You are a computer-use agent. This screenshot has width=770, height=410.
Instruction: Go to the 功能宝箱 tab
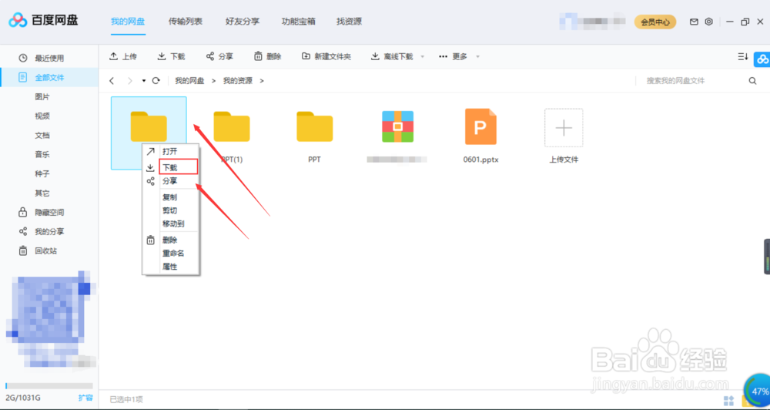(x=299, y=22)
